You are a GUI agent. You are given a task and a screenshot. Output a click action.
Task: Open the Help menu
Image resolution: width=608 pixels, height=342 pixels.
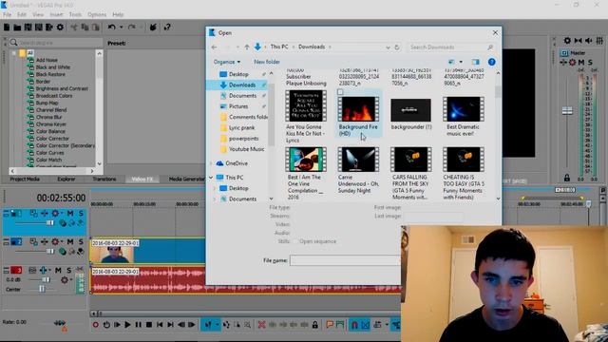118,15
